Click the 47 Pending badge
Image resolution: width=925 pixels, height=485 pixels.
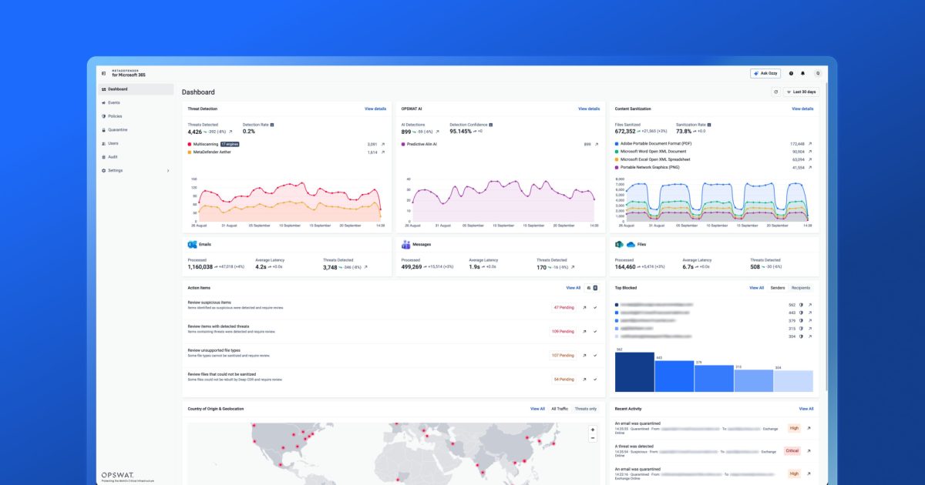tap(563, 307)
